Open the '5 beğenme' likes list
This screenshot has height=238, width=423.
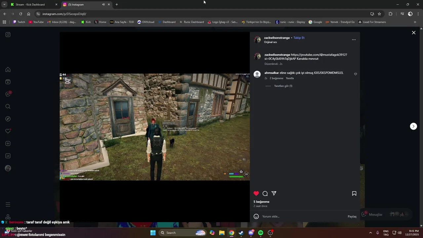(261, 202)
